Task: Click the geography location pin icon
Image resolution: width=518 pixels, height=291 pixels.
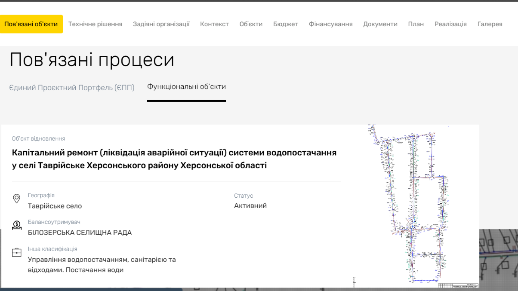Action: tap(17, 199)
